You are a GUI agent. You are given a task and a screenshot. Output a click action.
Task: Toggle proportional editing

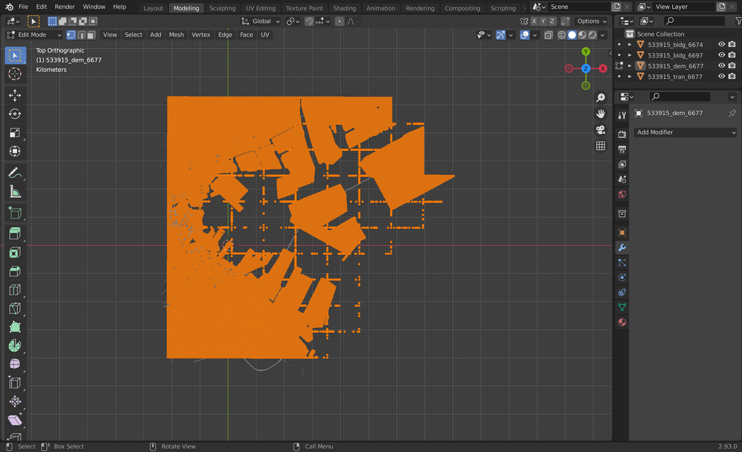(x=339, y=21)
